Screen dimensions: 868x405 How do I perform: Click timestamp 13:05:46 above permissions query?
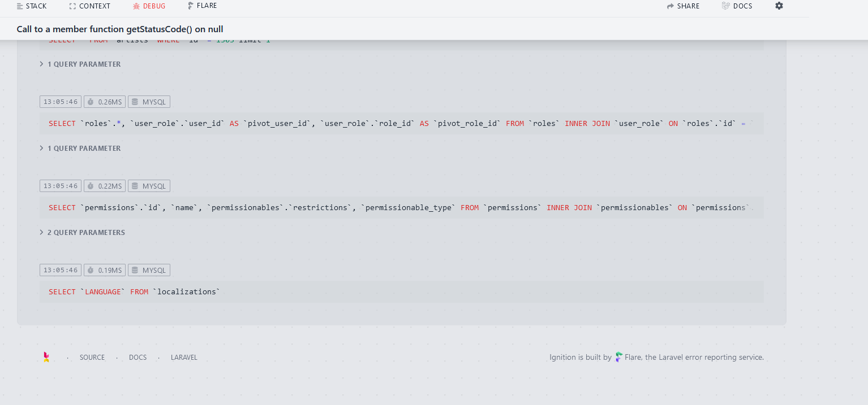pyautogui.click(x=61, y=186)
